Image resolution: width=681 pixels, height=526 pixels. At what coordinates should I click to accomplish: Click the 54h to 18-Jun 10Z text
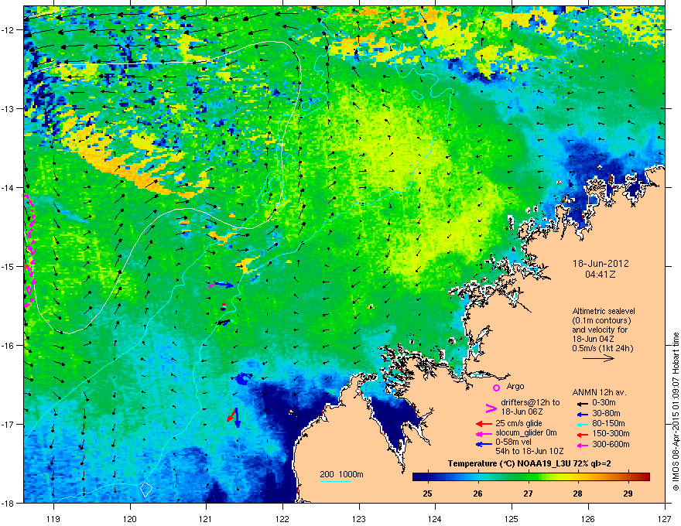click(529, 451)
